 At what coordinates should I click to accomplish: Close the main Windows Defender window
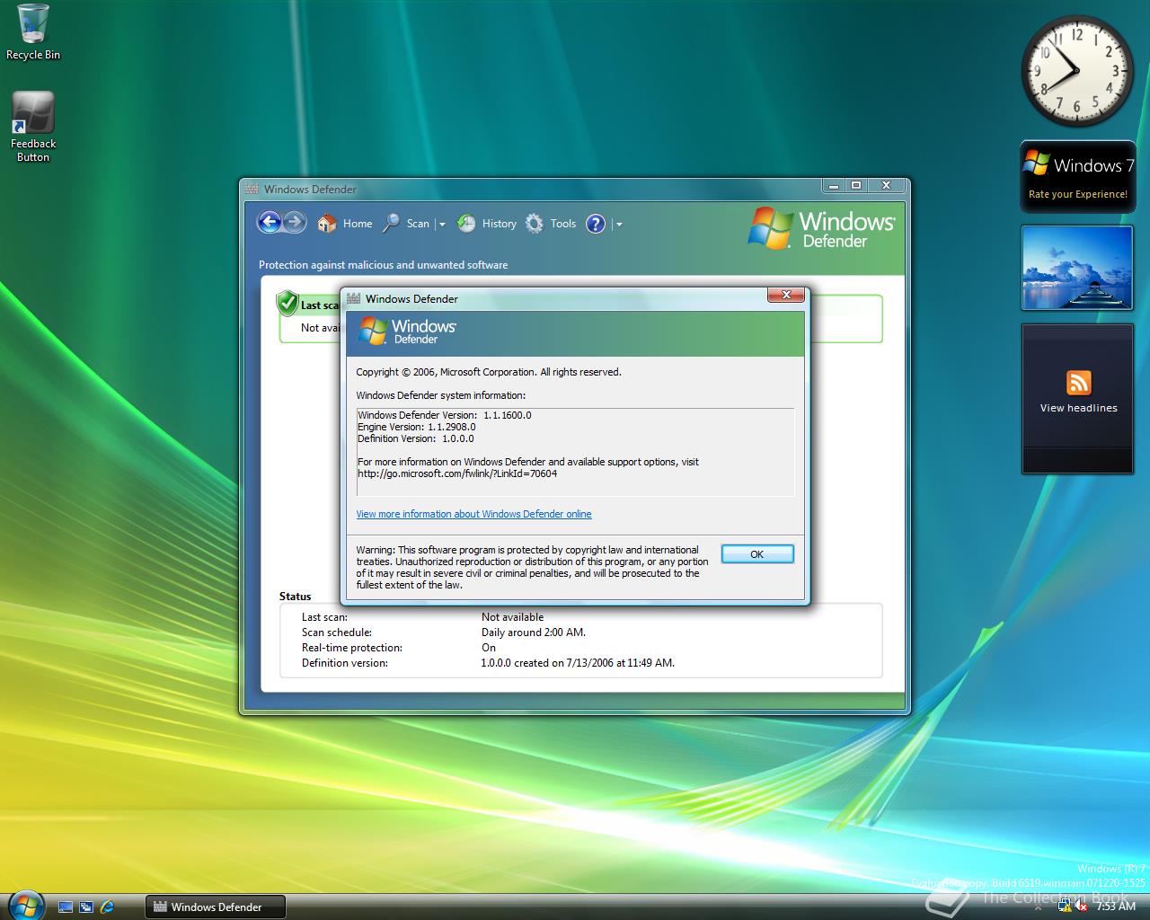click(x=886, y=185)
